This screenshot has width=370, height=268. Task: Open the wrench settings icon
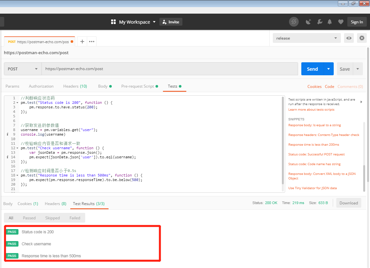[319, 22]
